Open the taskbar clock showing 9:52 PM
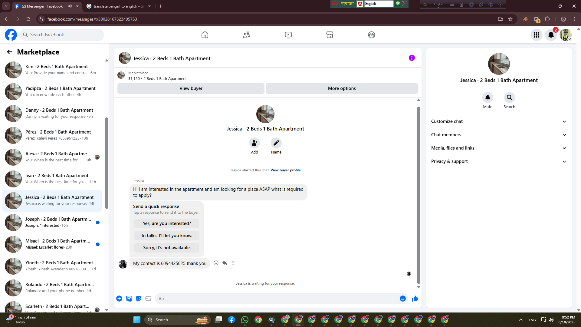 point(567,320)
